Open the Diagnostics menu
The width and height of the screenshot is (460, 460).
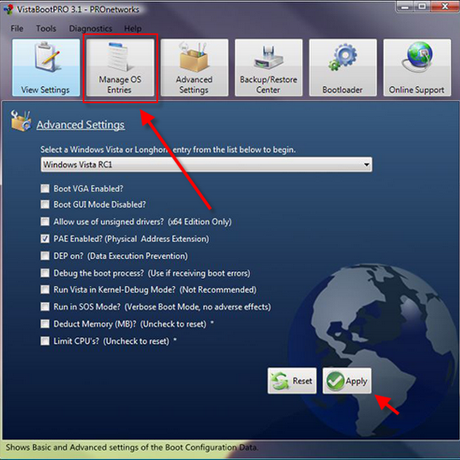click(90, 28)
